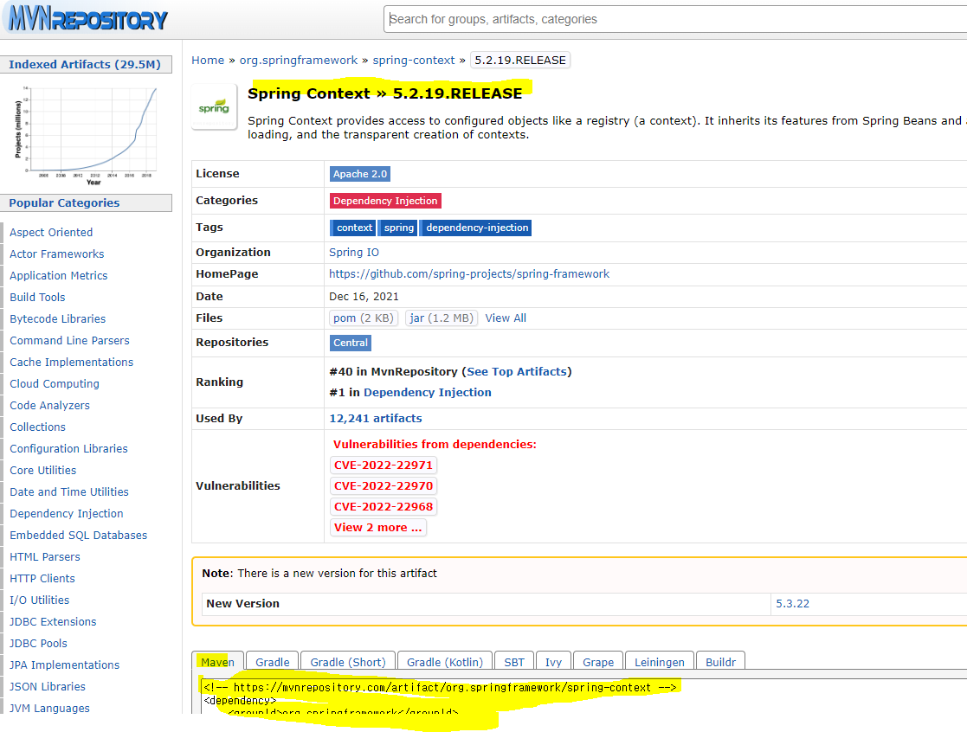
Task: Open Embedded SQL Databases category
Action: click(78, 535)
